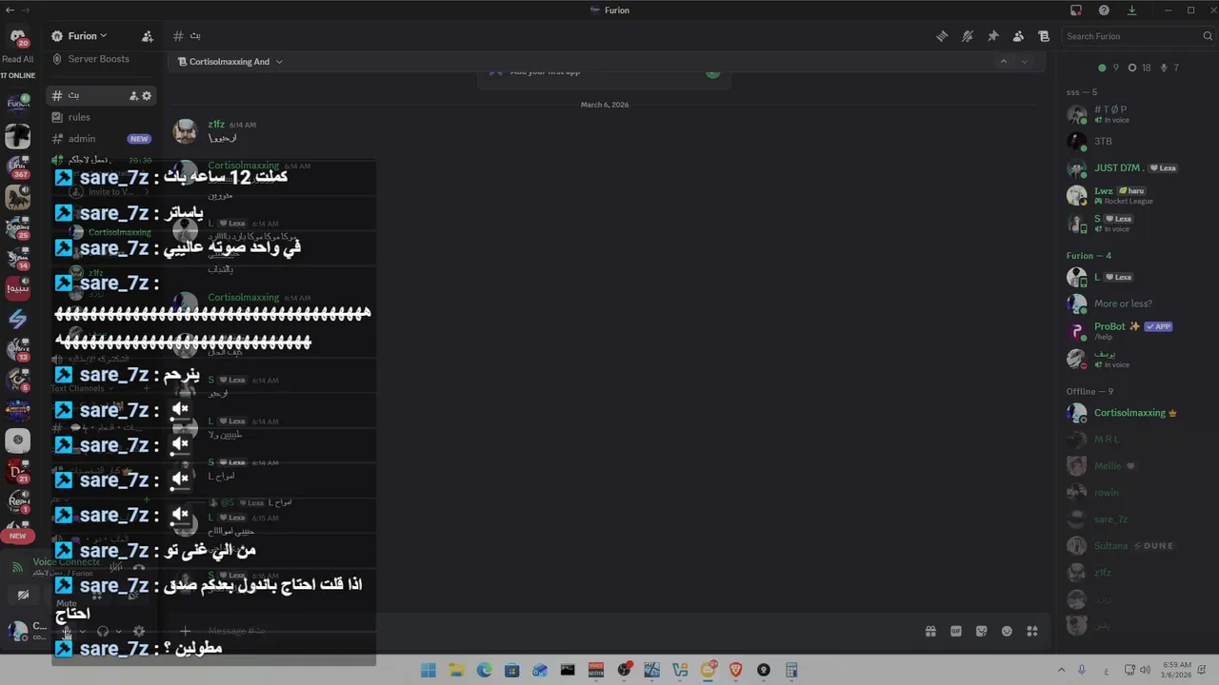Open pinned messages with the pin icon
Viewport: 1219px width, 685px height.
pos(992,36)
